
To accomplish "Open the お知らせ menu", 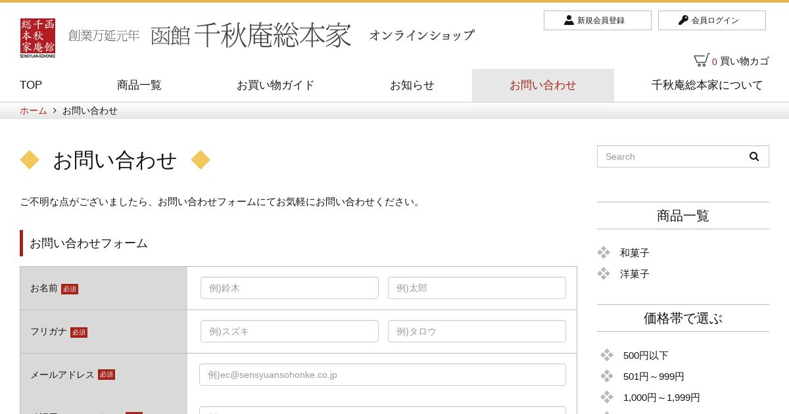I will 412,85.
